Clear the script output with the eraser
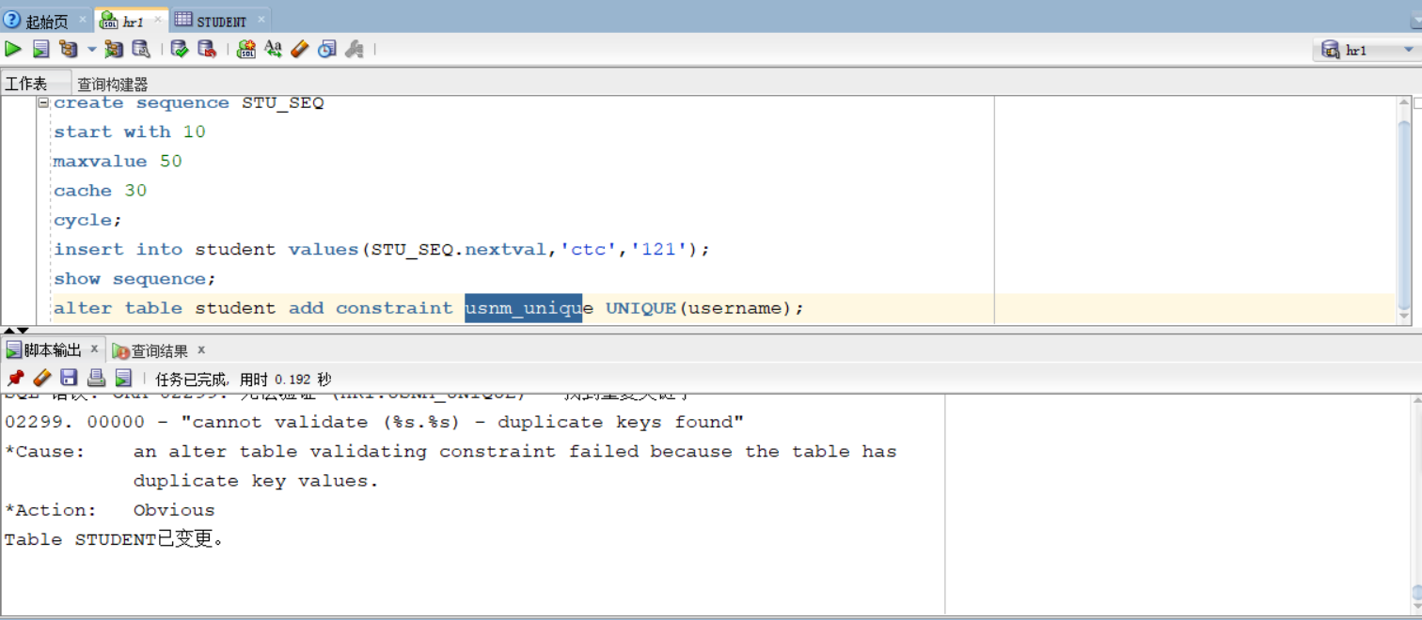Image resolution: width=1422 pixels, height=620 pixels. pyautogui.click(x=41, y=378)
